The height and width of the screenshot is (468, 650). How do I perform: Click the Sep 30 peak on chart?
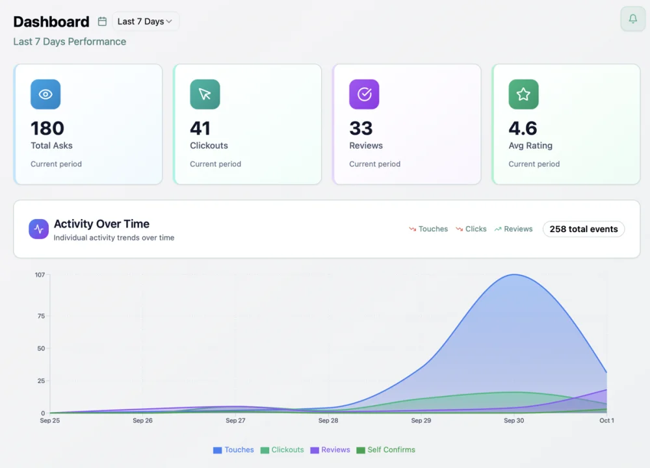coord(514,274)
